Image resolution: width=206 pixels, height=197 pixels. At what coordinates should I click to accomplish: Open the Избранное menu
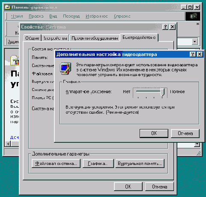pyautogui.click(x=97, y=16)
